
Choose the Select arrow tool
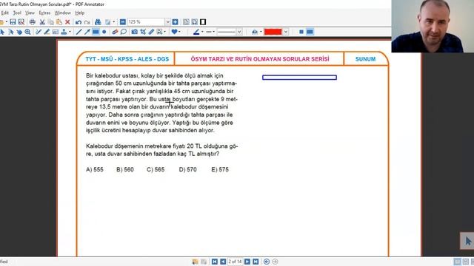tap(2, 32)
